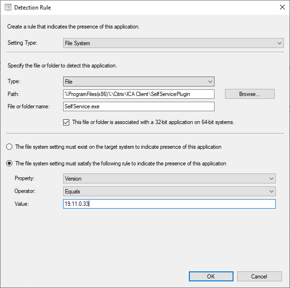The height and width of the screenshot is (288, 290).
Task: Click the Browse... button
Action: [250, 94]
